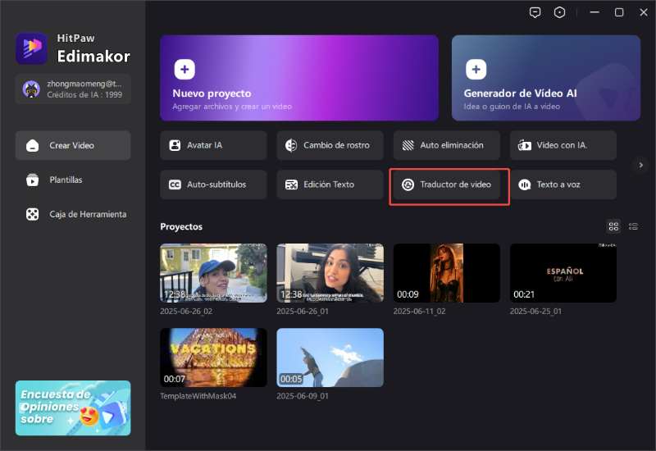This screenshot has height=451, width=656.
Task: Open the hexagon settings icon in title bar
Action: (x=560, y=12)
